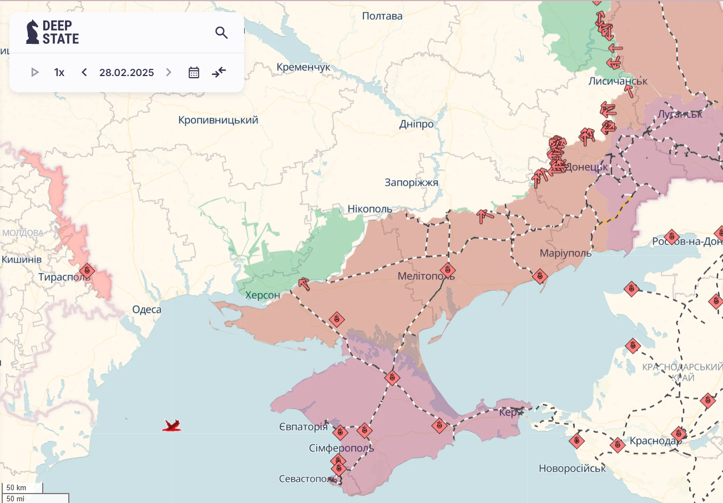Select the diamond marker below Маріуполь
The width and height of the screenshot is (723, 503).
tap(540, 276)
